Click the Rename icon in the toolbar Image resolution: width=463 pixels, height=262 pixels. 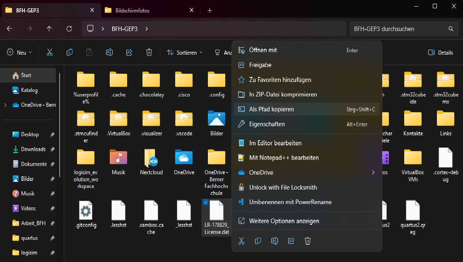(x=109, y=53)
